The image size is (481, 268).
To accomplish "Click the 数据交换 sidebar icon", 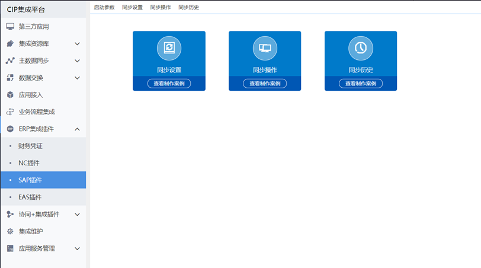I will 10,78.
